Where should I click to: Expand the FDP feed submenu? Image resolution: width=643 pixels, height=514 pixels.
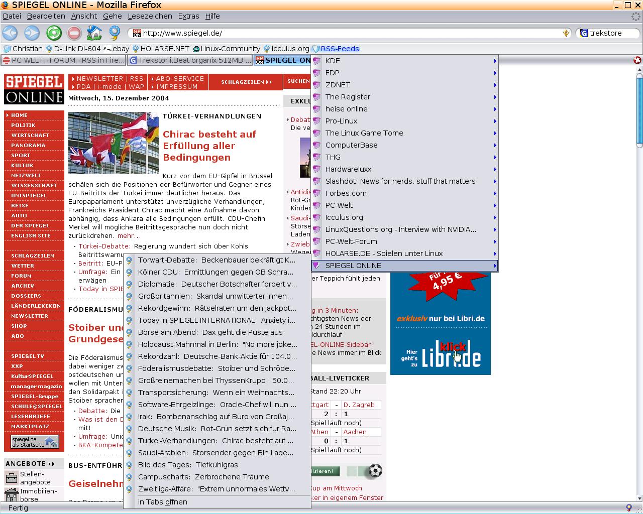(x=495, y=73)
